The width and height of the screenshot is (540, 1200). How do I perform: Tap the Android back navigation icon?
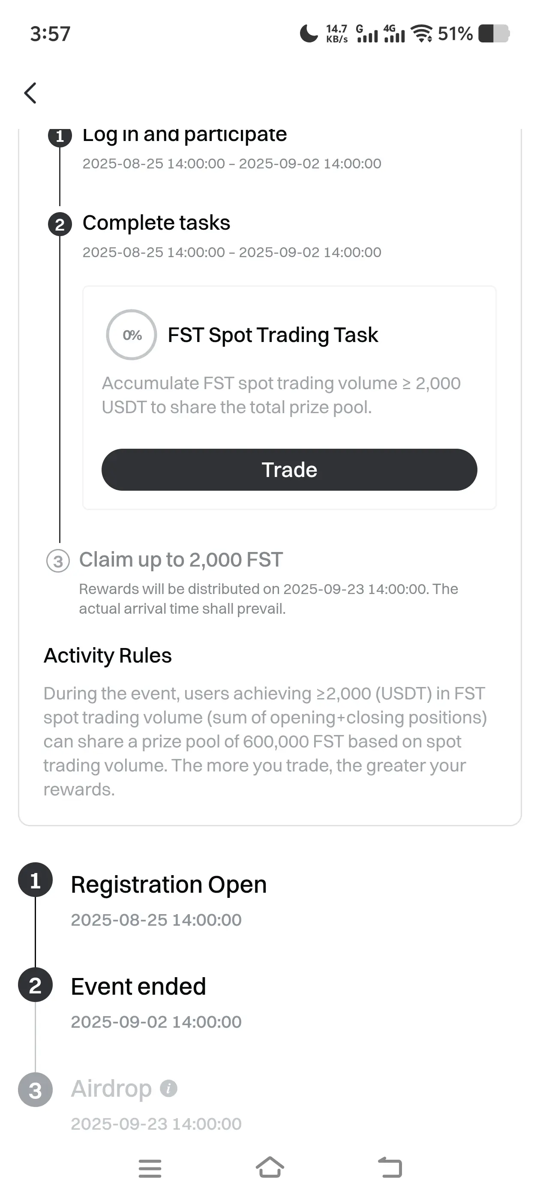tap(390, 1167)
